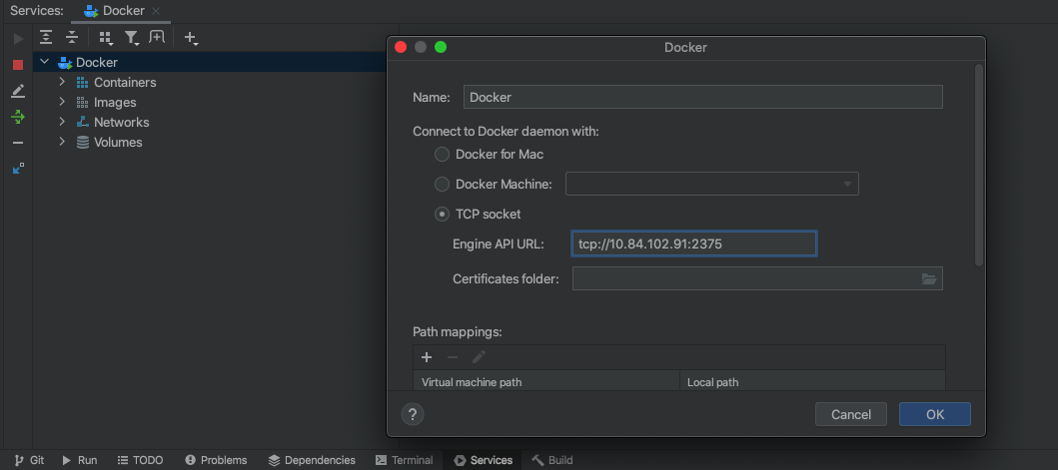Open the Run tool window

coord(80,461)
